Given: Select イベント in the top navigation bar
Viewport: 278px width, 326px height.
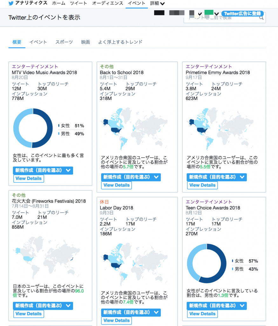Looking at the screenshot, I should coord(137,3).
